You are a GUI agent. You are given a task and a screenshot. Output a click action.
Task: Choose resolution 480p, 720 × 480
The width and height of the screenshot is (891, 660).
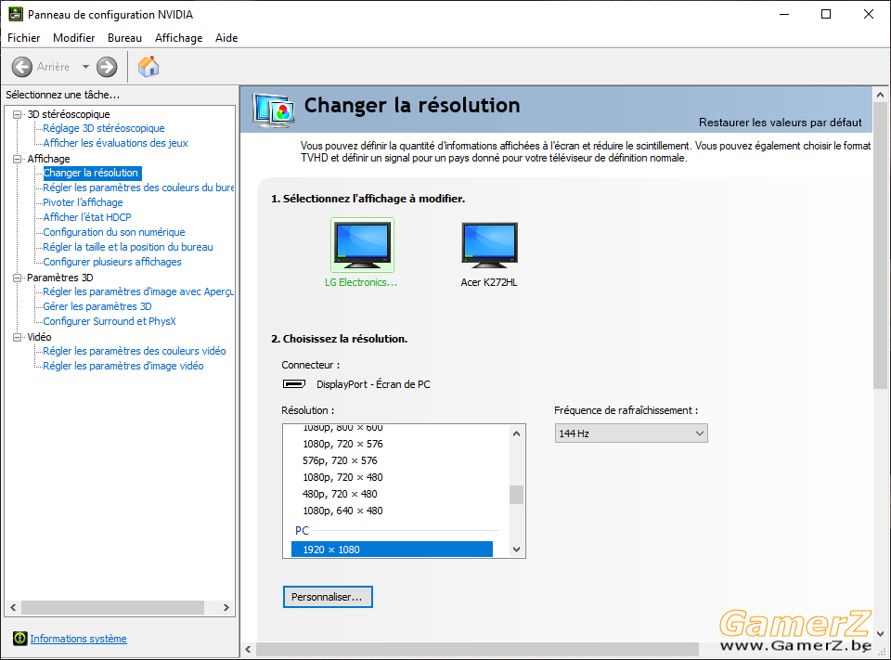point(340,494)
